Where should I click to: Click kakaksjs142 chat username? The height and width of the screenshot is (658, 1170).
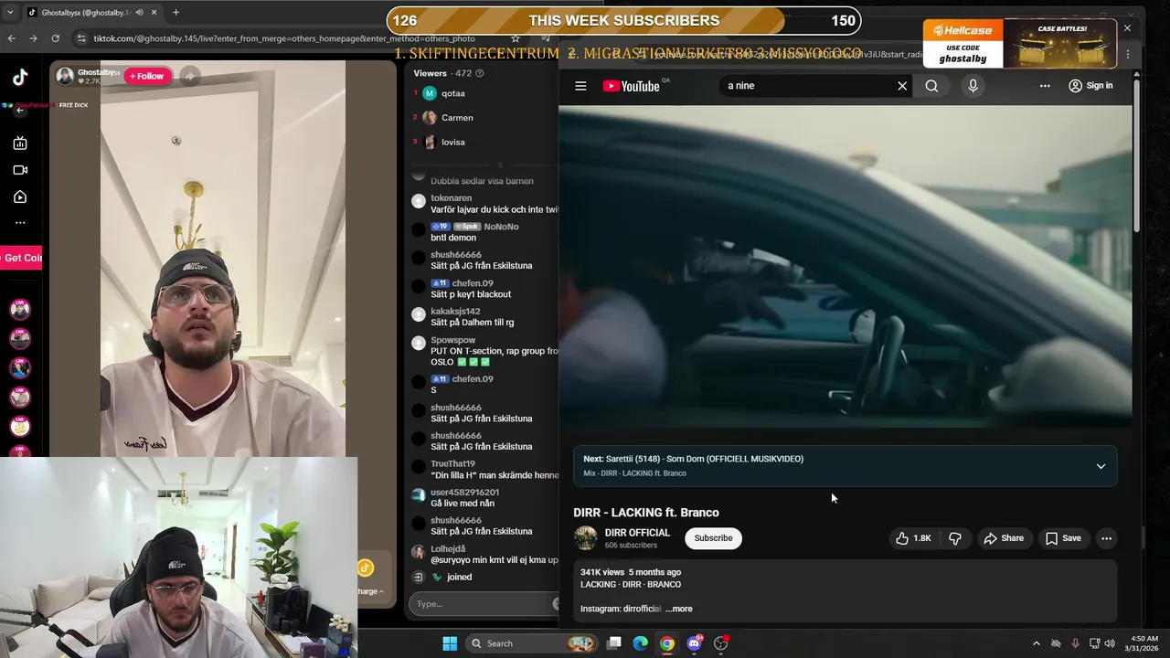coord(455,312)
